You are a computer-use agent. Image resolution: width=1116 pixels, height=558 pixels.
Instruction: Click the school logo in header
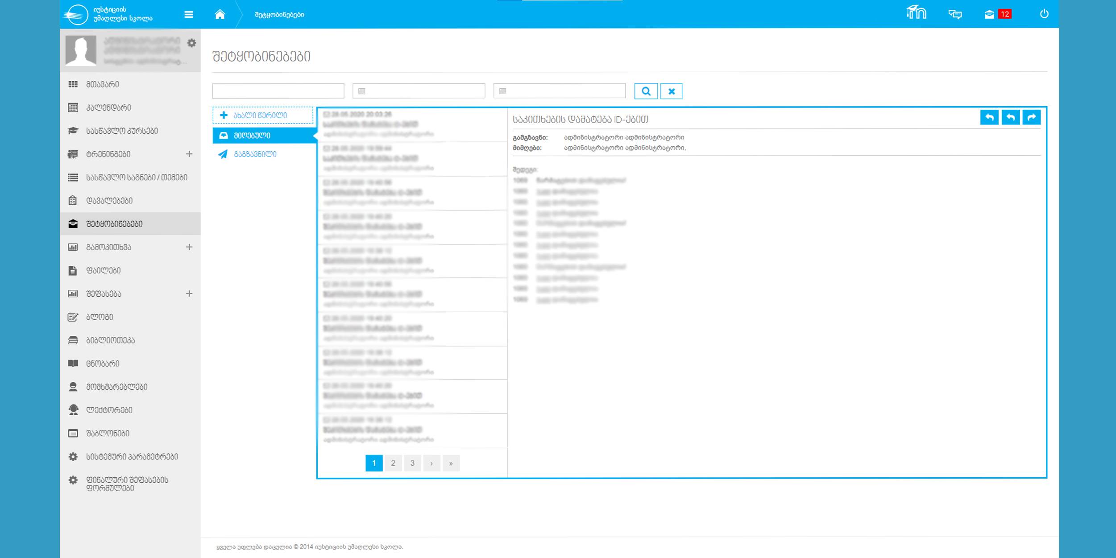point(76,14)
